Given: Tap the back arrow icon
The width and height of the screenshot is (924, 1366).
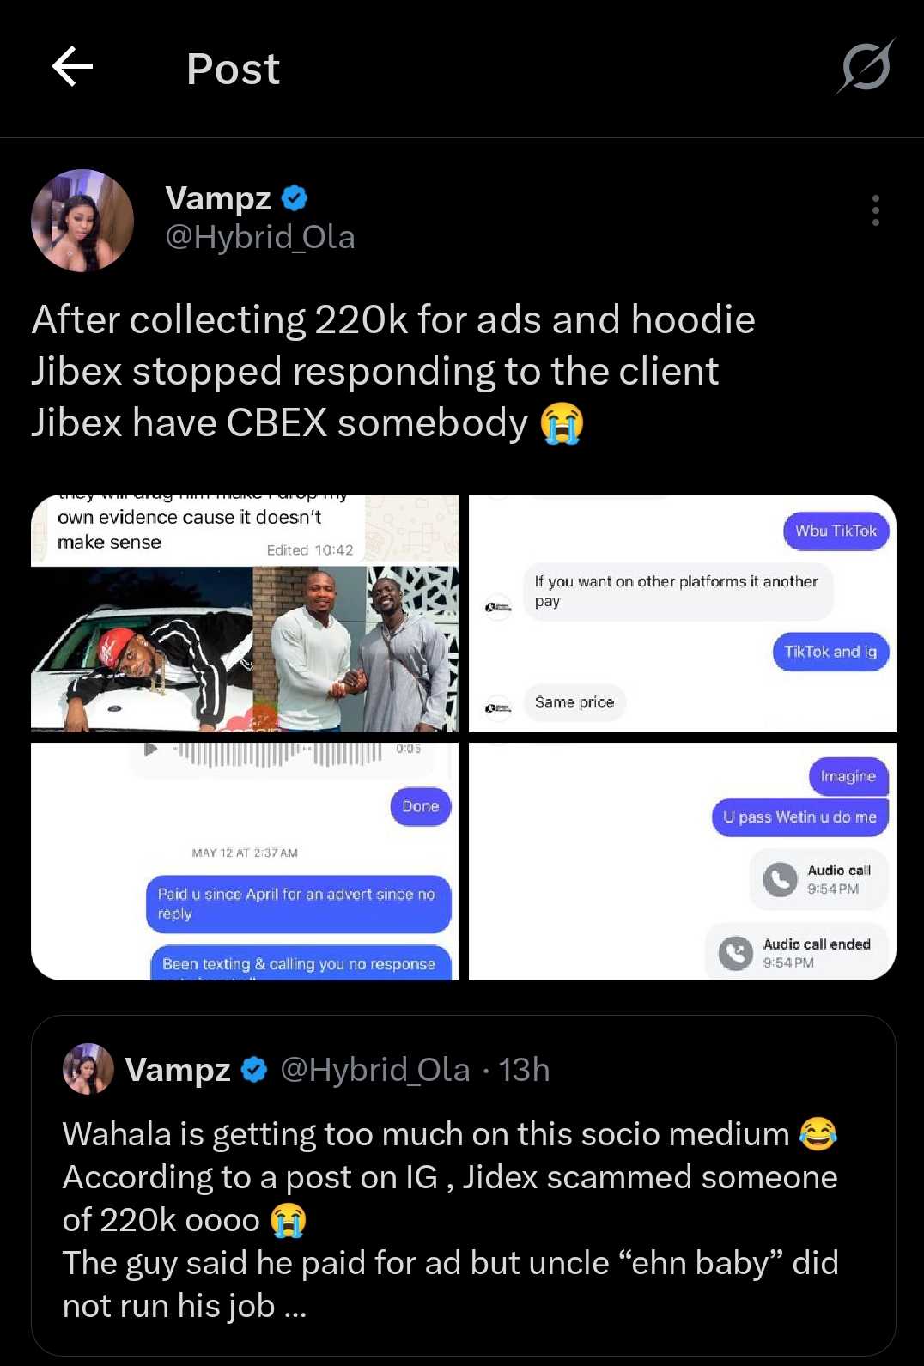Looking at the screenshot, I should tap(72, 67).
